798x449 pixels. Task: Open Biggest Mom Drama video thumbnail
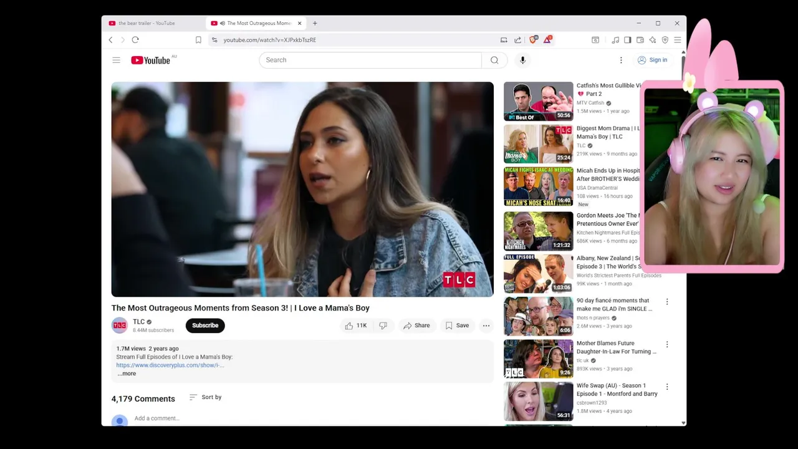539,144
